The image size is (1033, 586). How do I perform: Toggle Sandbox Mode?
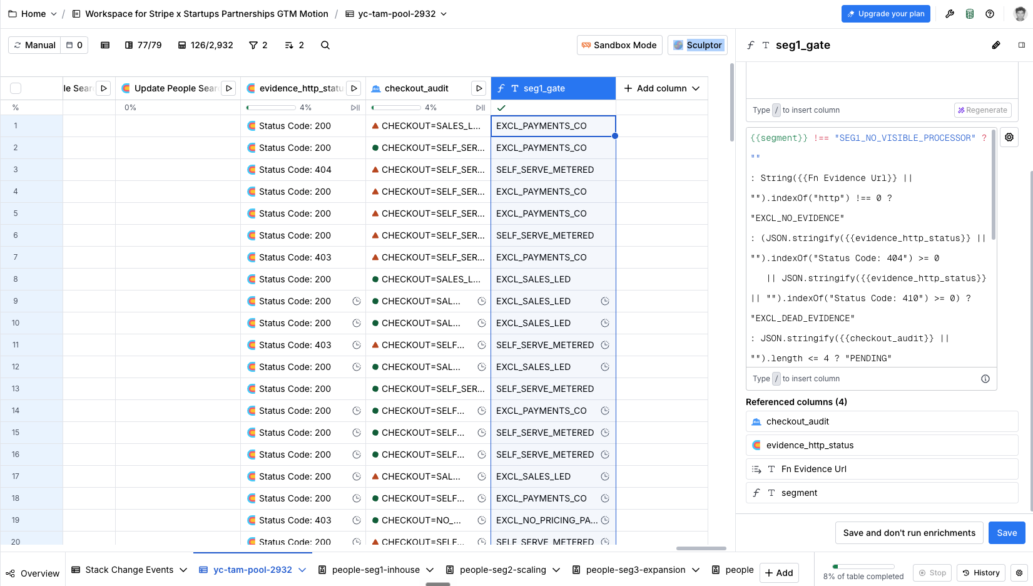619,45
